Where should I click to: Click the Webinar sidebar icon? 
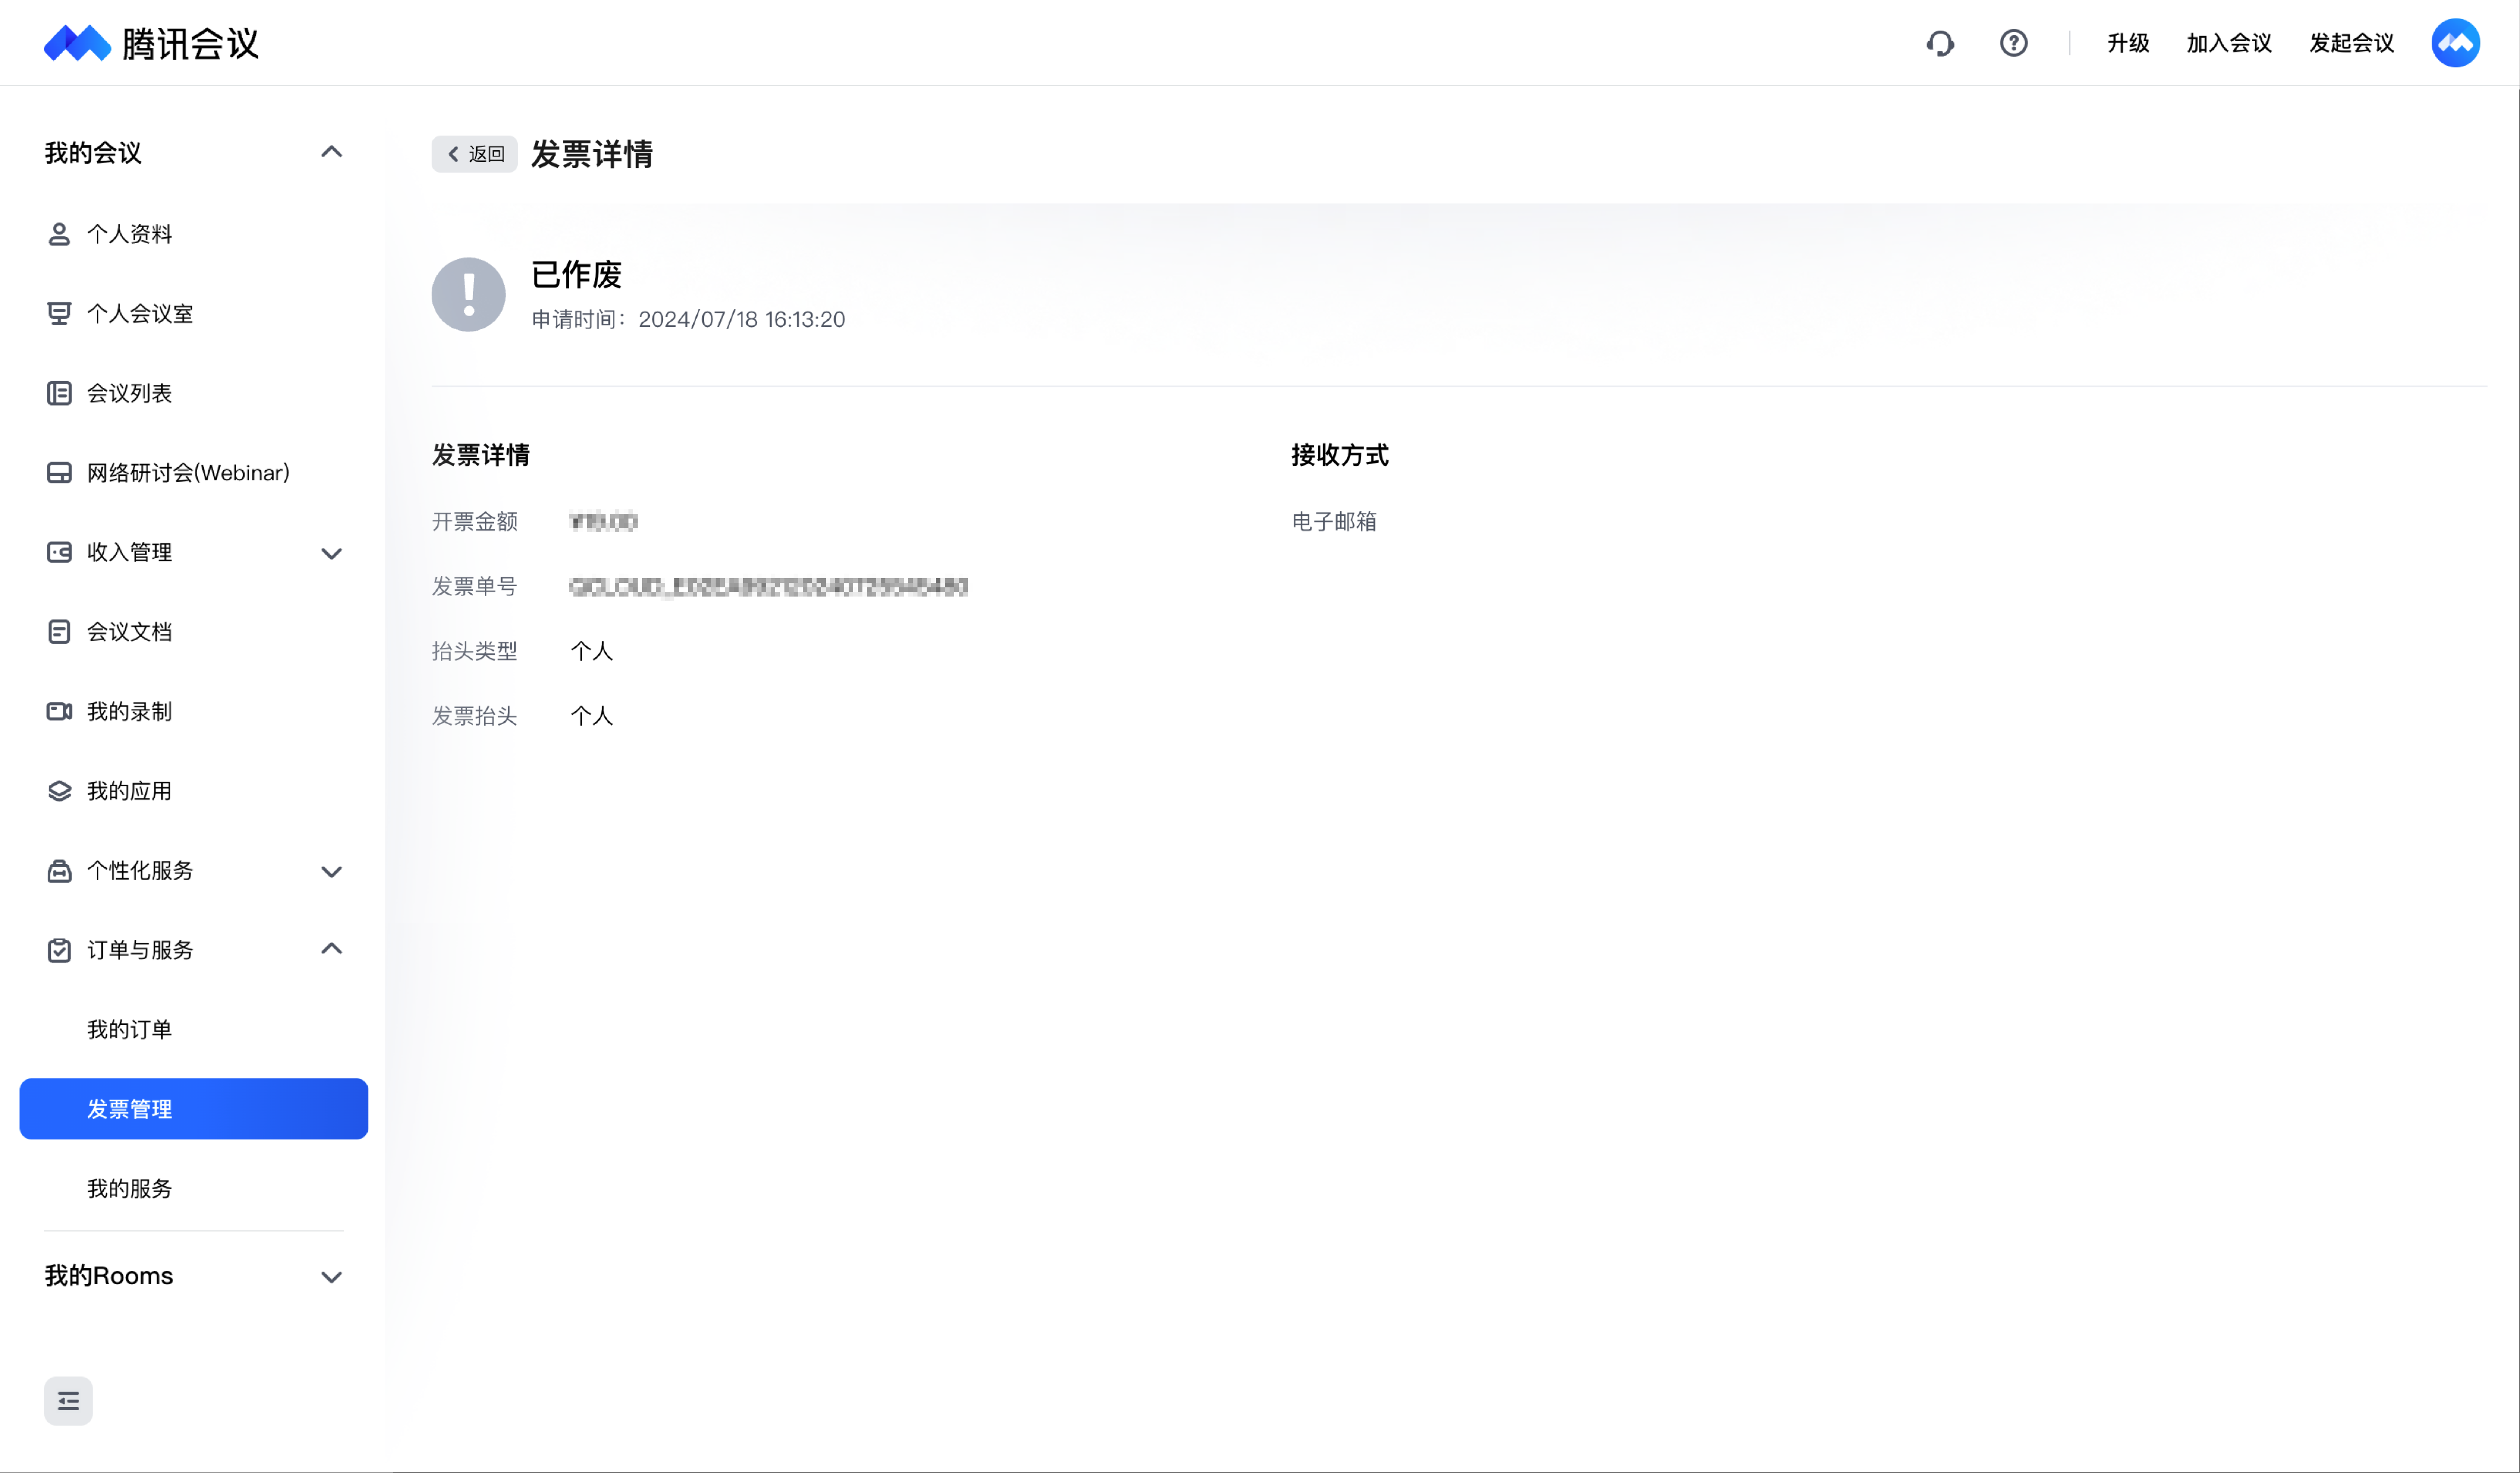[59, 473]
